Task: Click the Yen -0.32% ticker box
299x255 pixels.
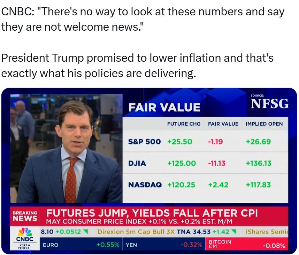Action: pos(164,245)
